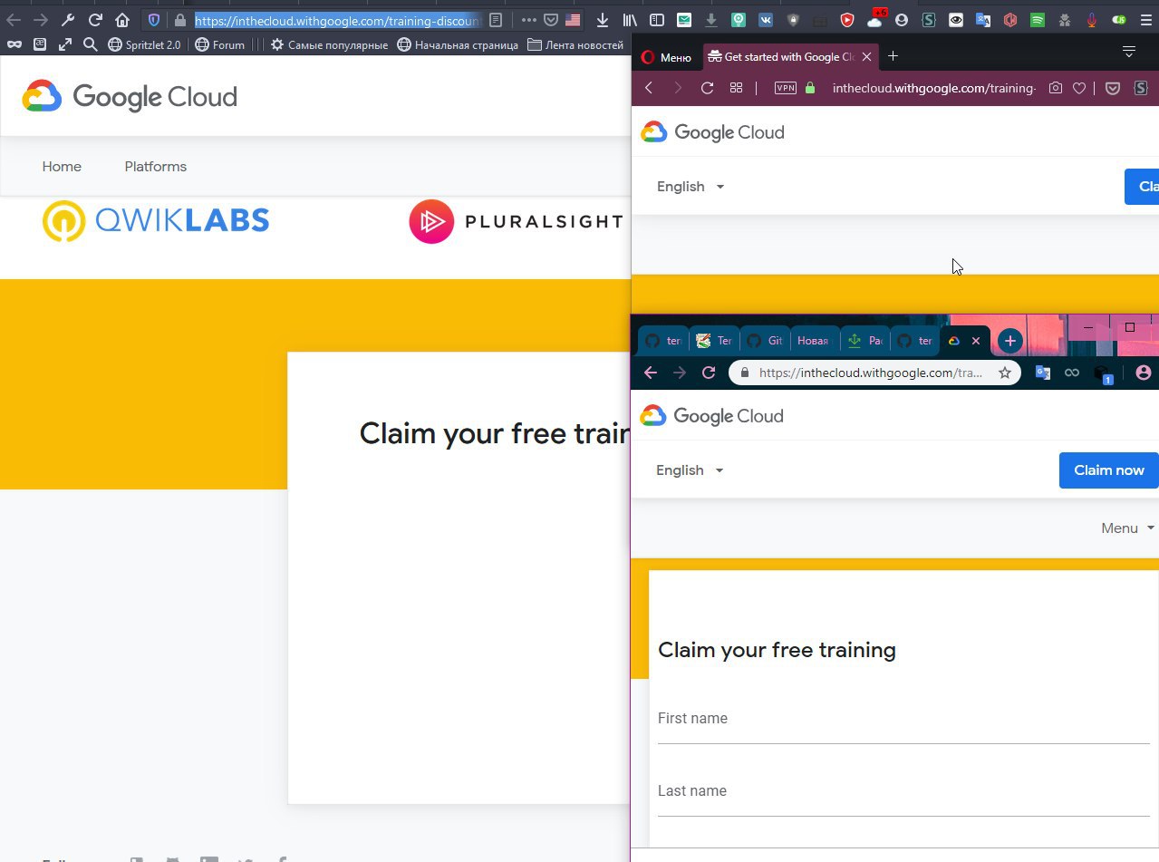
Task: Click the eye extension icon in Firefox
Action: [956, 20]
